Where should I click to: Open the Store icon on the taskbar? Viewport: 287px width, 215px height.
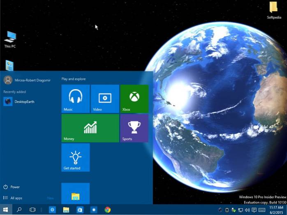[80, 210]
